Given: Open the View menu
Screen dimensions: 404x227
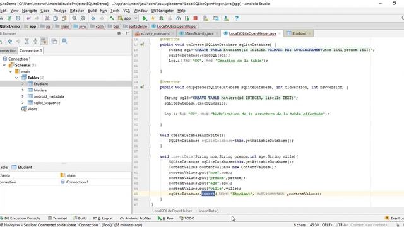Looking at the screenshot, I should 14,11.
